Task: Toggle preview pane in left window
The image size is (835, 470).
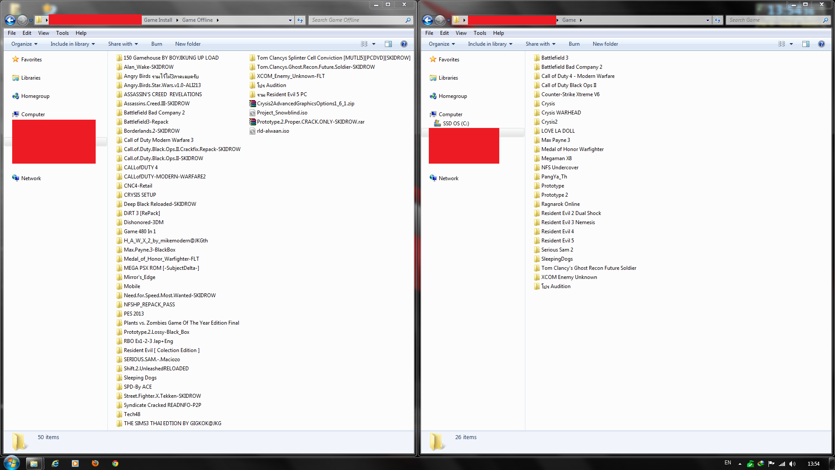Action: (x=388, y=44)
